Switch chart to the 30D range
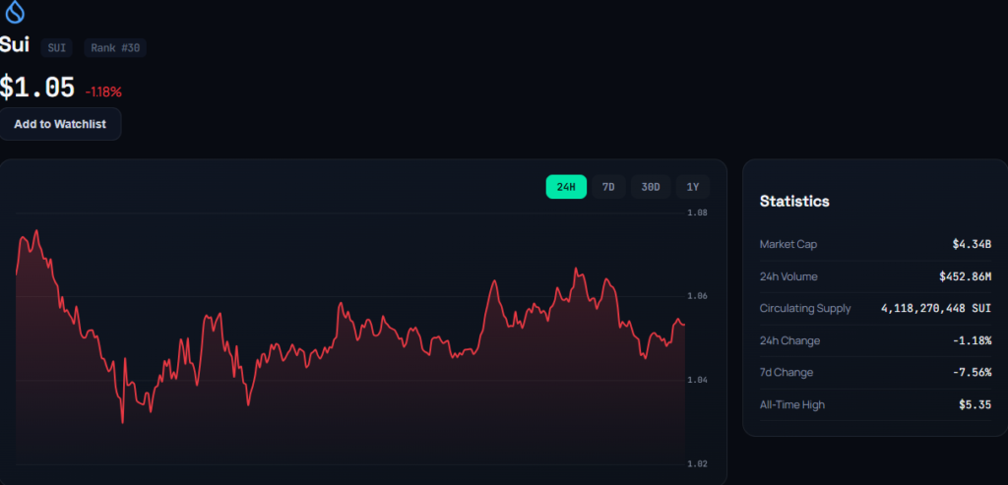This screenshot has width=1008, height=485. [651, 187]
